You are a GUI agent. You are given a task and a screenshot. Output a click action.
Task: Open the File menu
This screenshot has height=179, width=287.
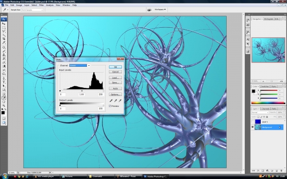(7, 5)
